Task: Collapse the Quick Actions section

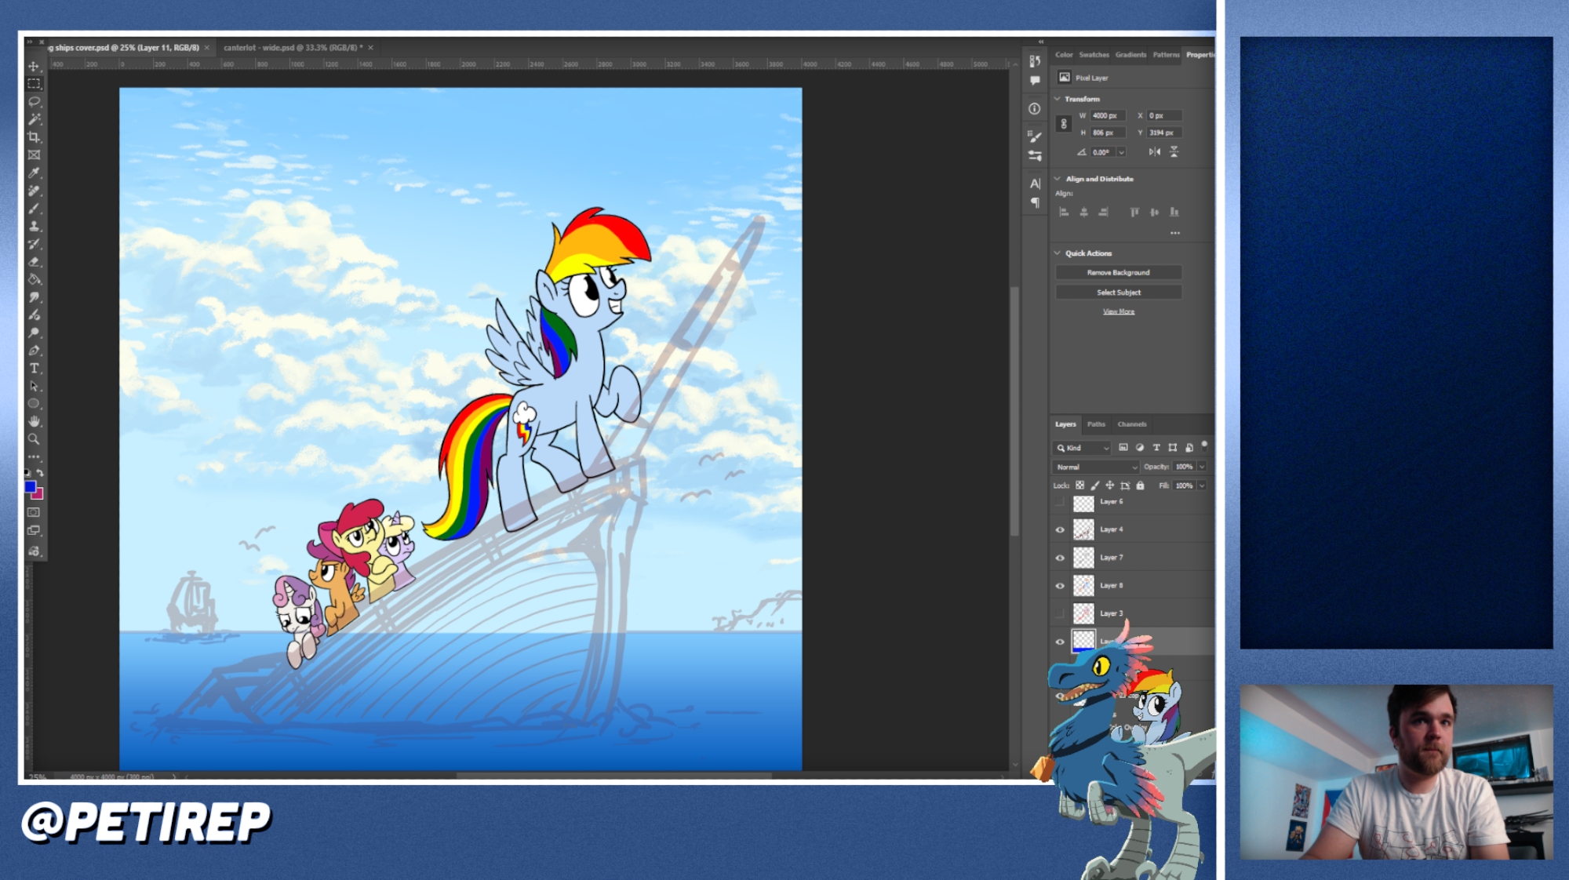Action: (x=1058, y=253)
